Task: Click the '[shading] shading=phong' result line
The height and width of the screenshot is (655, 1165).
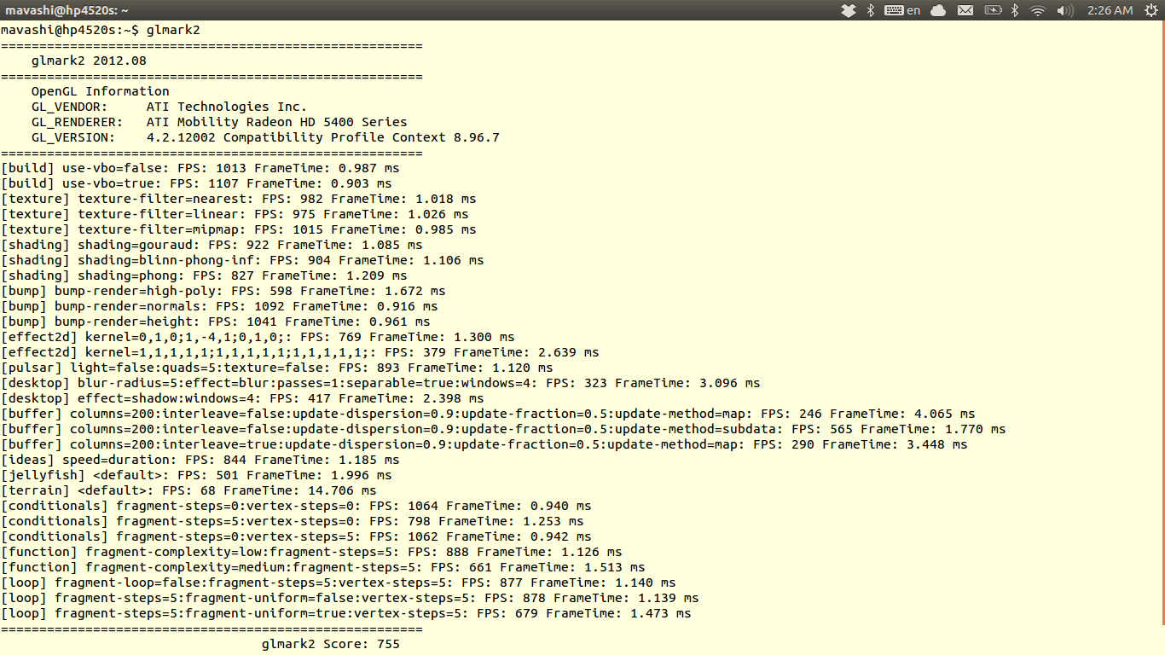Action: [x=204, y=275]
